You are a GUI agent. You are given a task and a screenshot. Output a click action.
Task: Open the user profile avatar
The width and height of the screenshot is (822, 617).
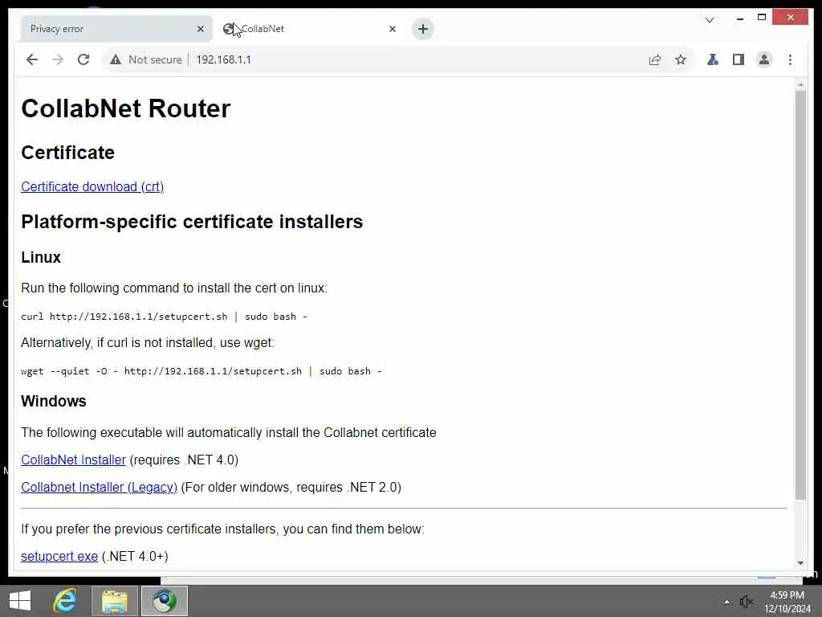(x=764, y=59)
